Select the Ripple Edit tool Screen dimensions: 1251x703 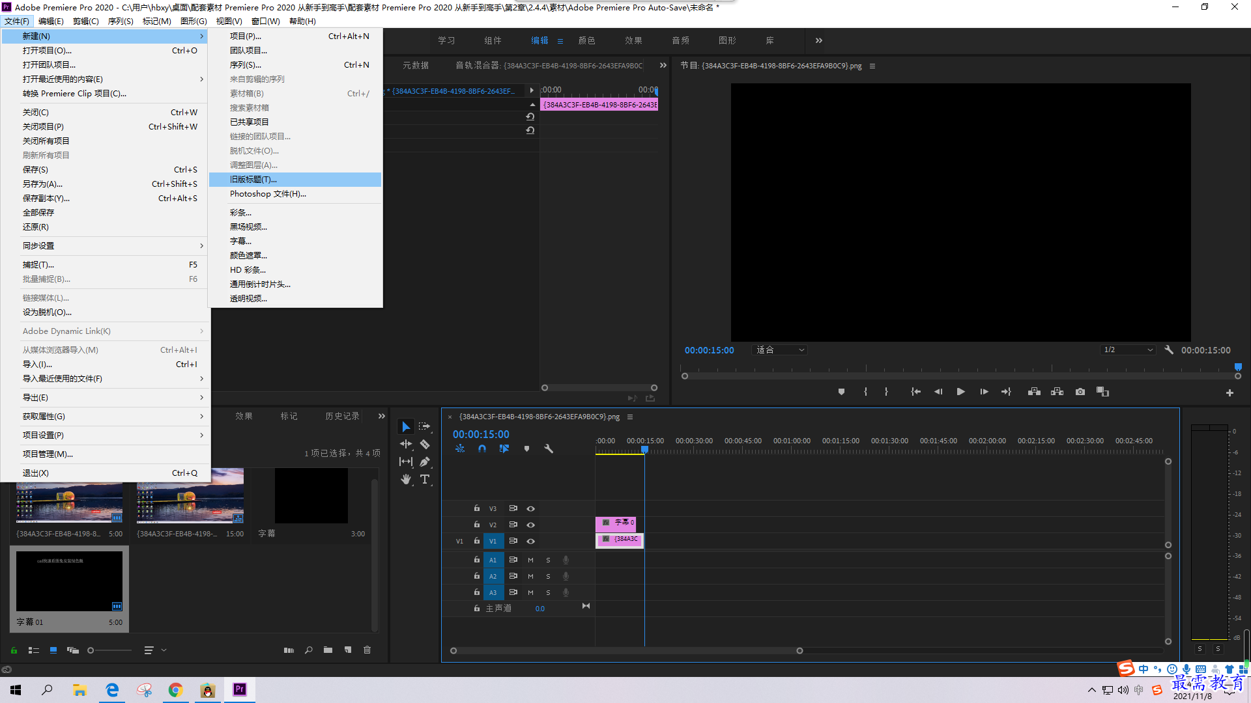406,444
